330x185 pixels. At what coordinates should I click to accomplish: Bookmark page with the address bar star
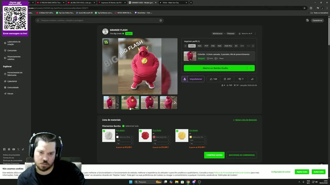tap(304, 8)
